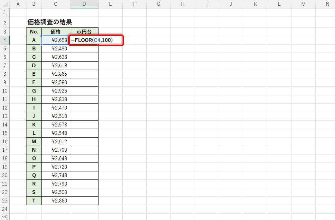The height and width of the screenshot is (220, 335).
Task: Select price cell ¥2,658
Action: click(x=56, y=40)
